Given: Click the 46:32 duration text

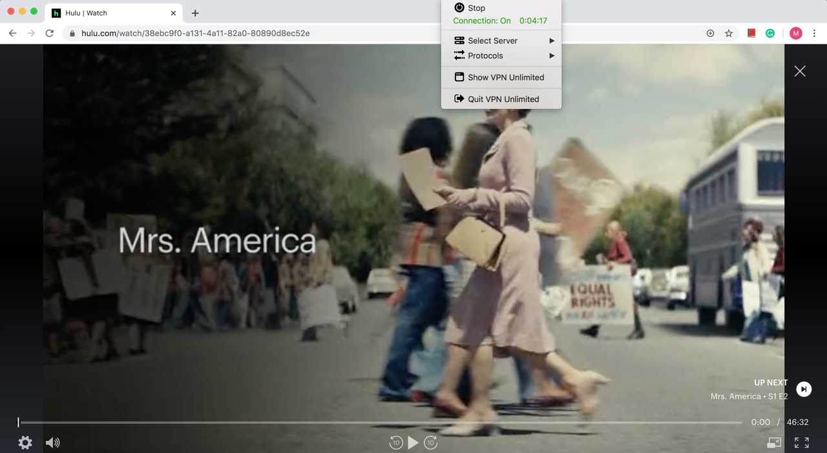Looking at the screenshot, I should click(x=798, y=422).
